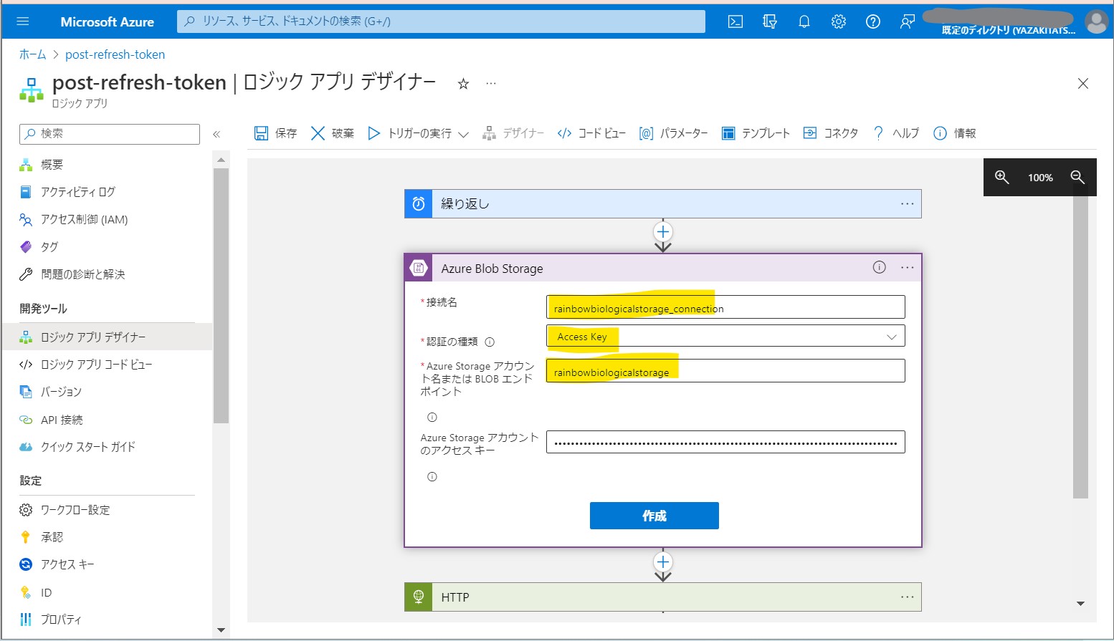The width and height of the screenshot is (1114, 641).
Task: Click the global resource search bar
Action: click(x=441, y=21)
